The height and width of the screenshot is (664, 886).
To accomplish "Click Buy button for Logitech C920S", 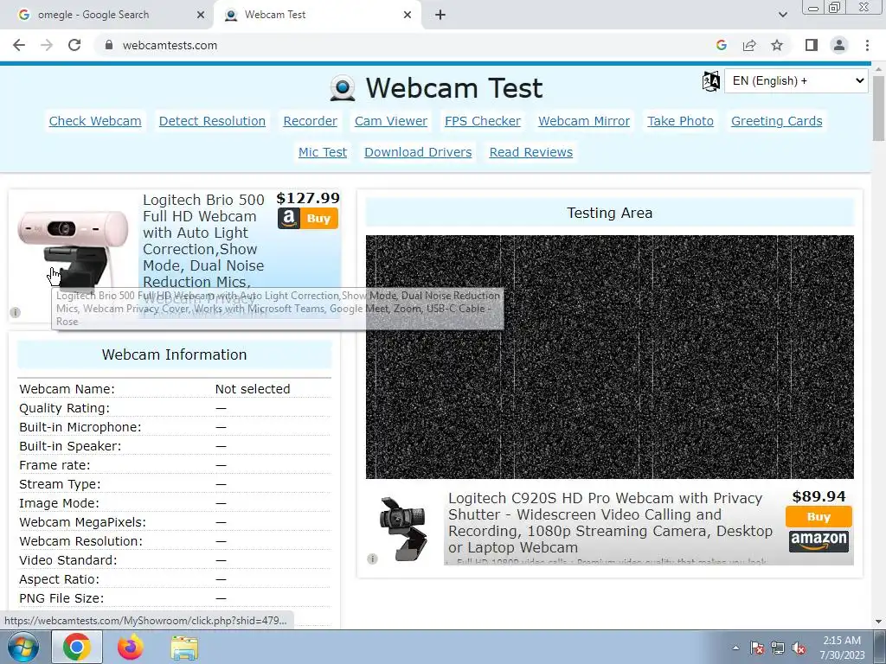I will point(819,517).
